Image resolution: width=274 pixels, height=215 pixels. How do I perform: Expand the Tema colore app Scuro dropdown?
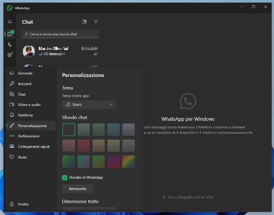pos(89,105)
